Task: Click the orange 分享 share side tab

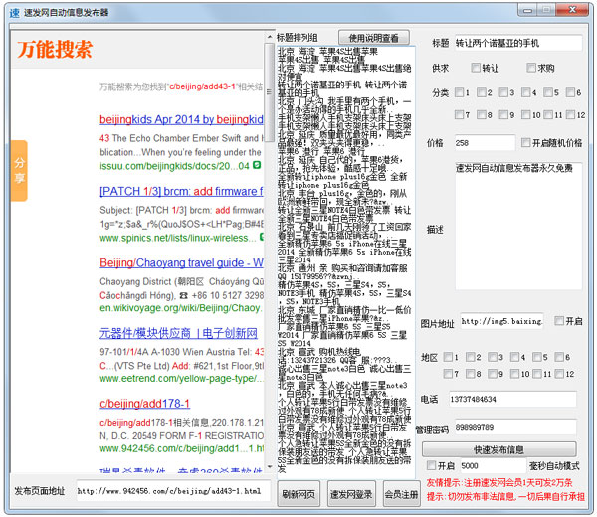Action: tap(19, 170)
